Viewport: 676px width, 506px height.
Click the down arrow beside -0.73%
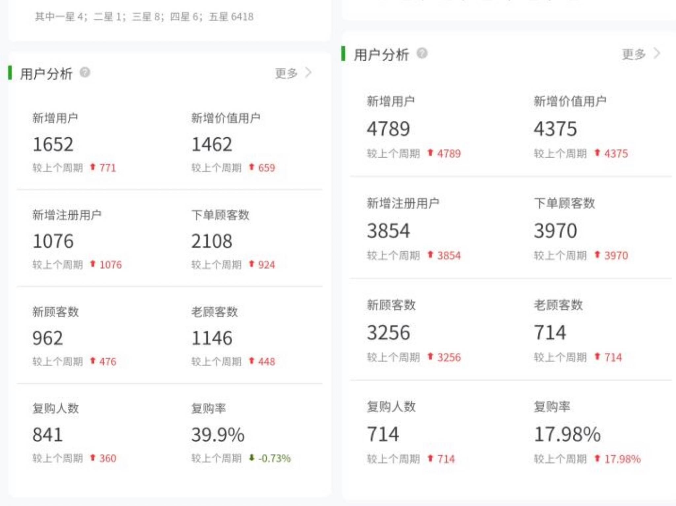[252, 458]
